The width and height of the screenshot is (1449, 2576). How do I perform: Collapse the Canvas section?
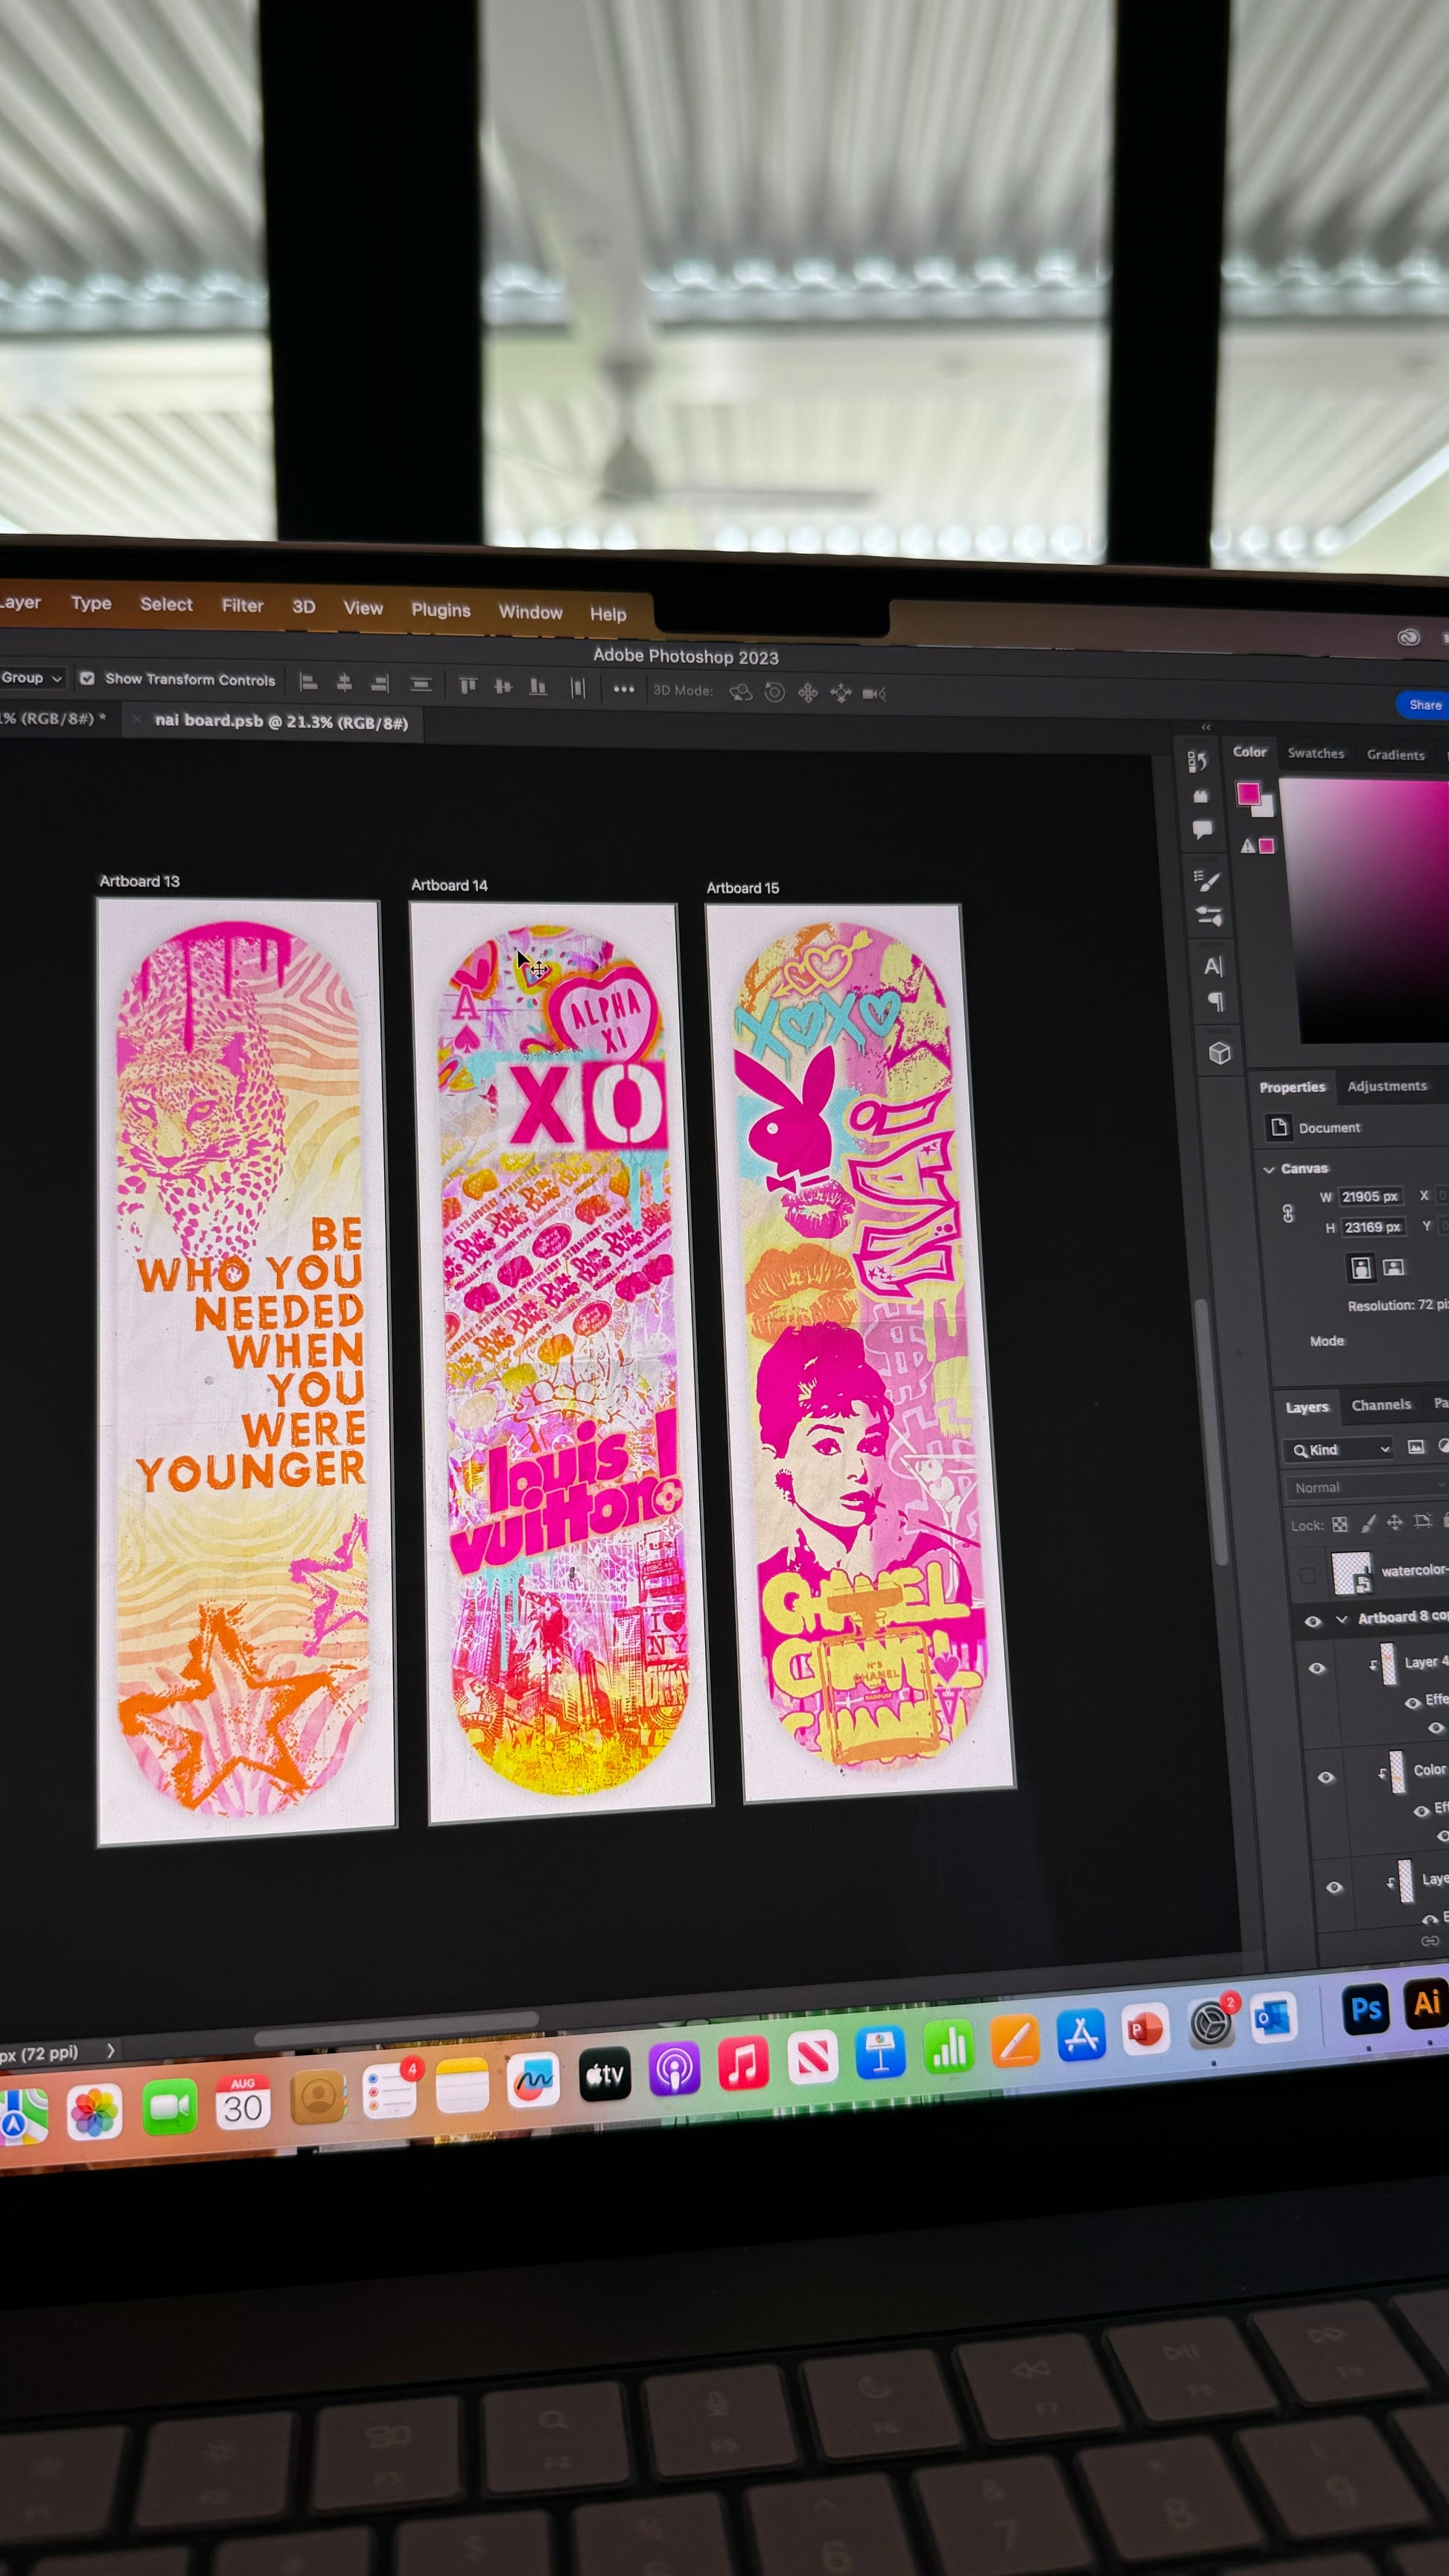[x=1269, y=1169]
